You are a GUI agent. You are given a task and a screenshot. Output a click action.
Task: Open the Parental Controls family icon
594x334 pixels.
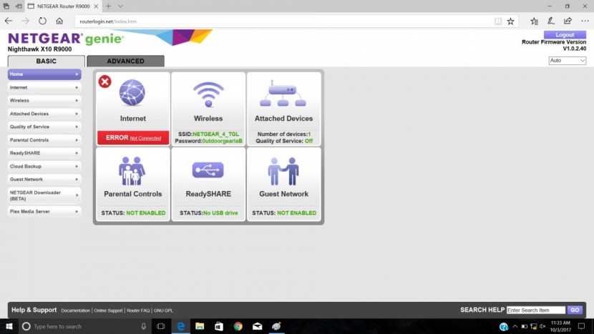[132, 171]
